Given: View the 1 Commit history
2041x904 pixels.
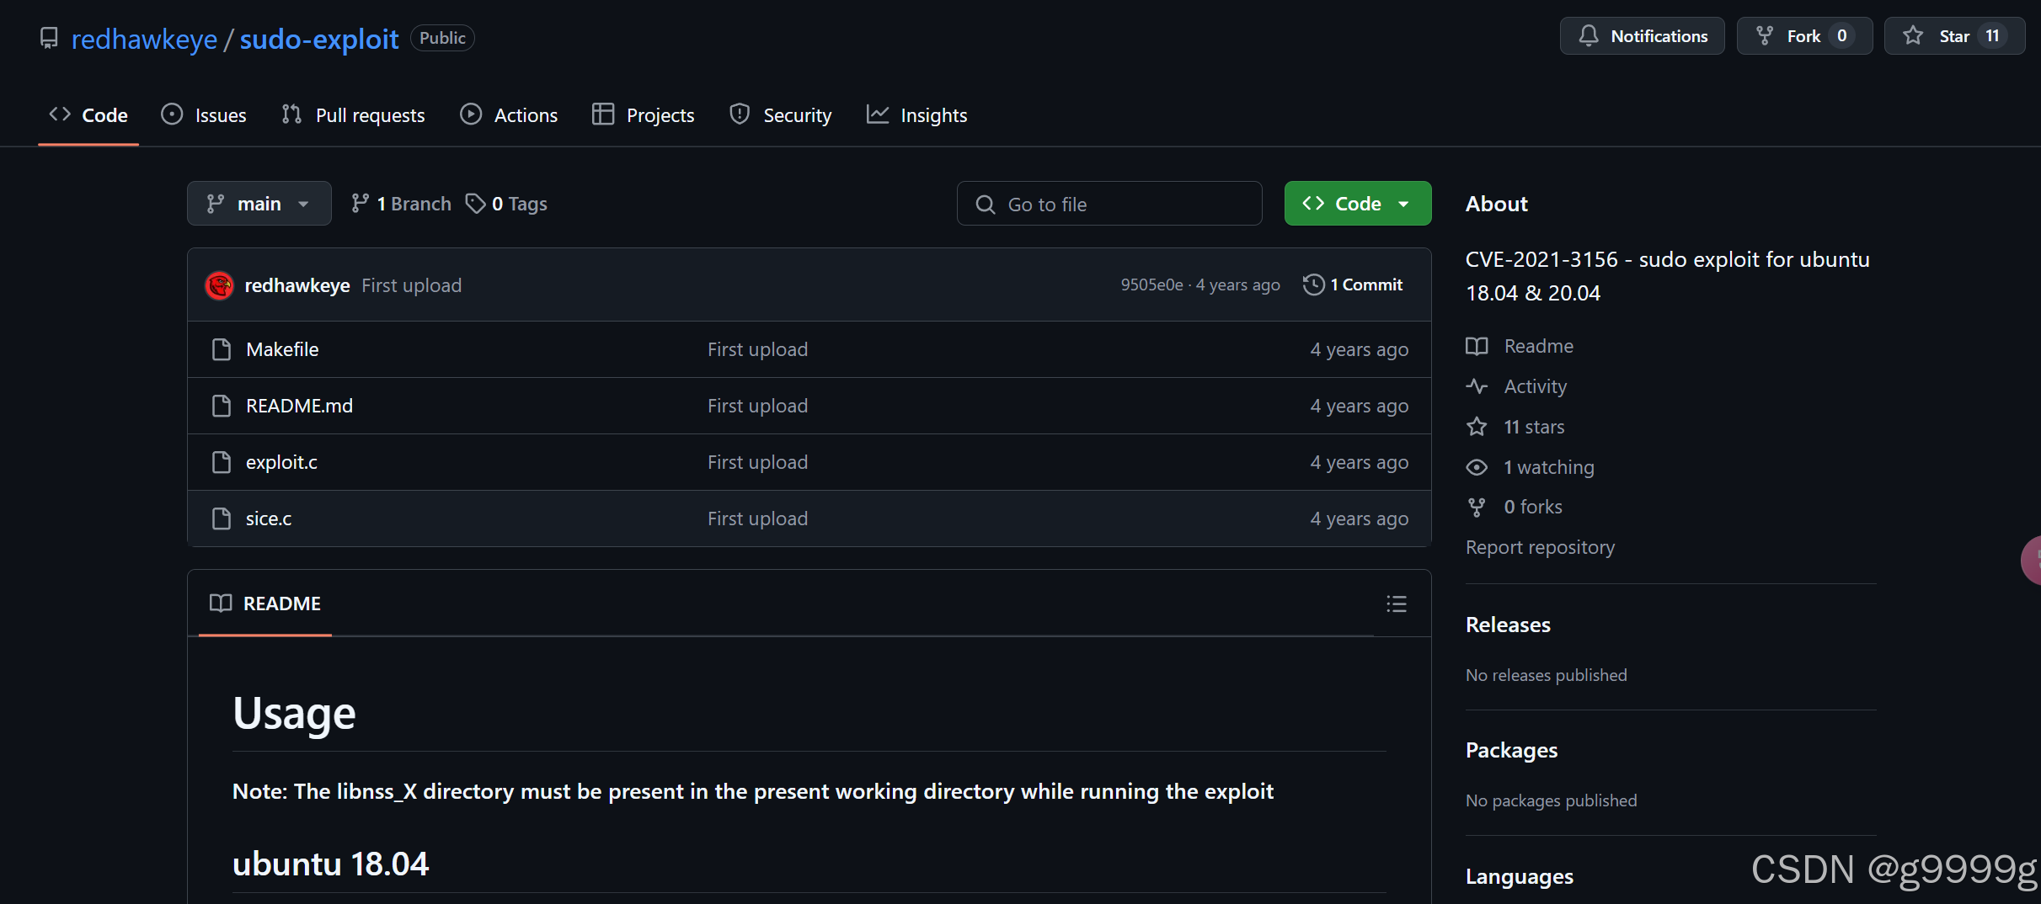Looking at the screenshot, I should [1353, 285].
